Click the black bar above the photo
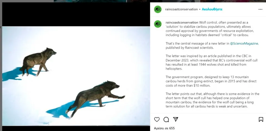The width and height of the screenshot is (266, 131). pos(75,14)
